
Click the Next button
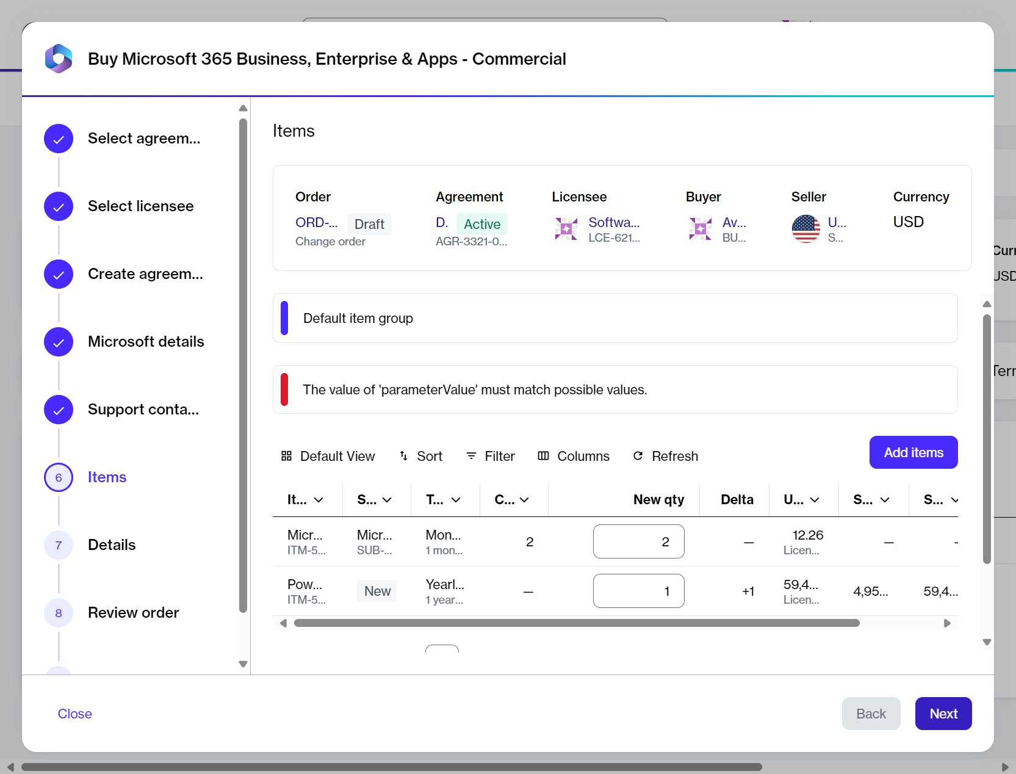(x=943, y=714)
